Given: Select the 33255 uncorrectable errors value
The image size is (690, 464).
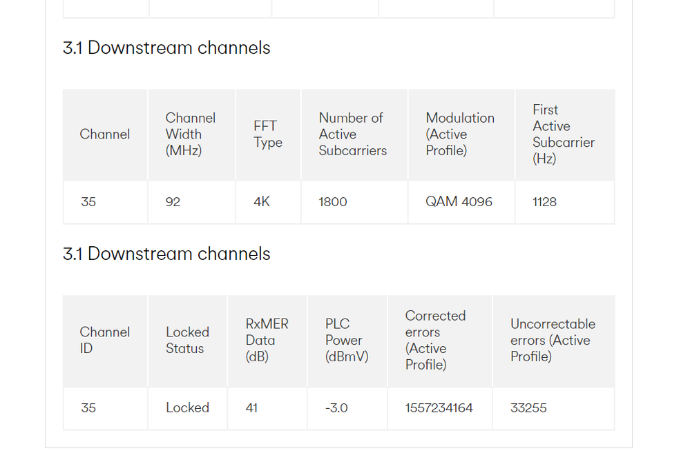Looking at the screenshot, I should tap(528, 407).
